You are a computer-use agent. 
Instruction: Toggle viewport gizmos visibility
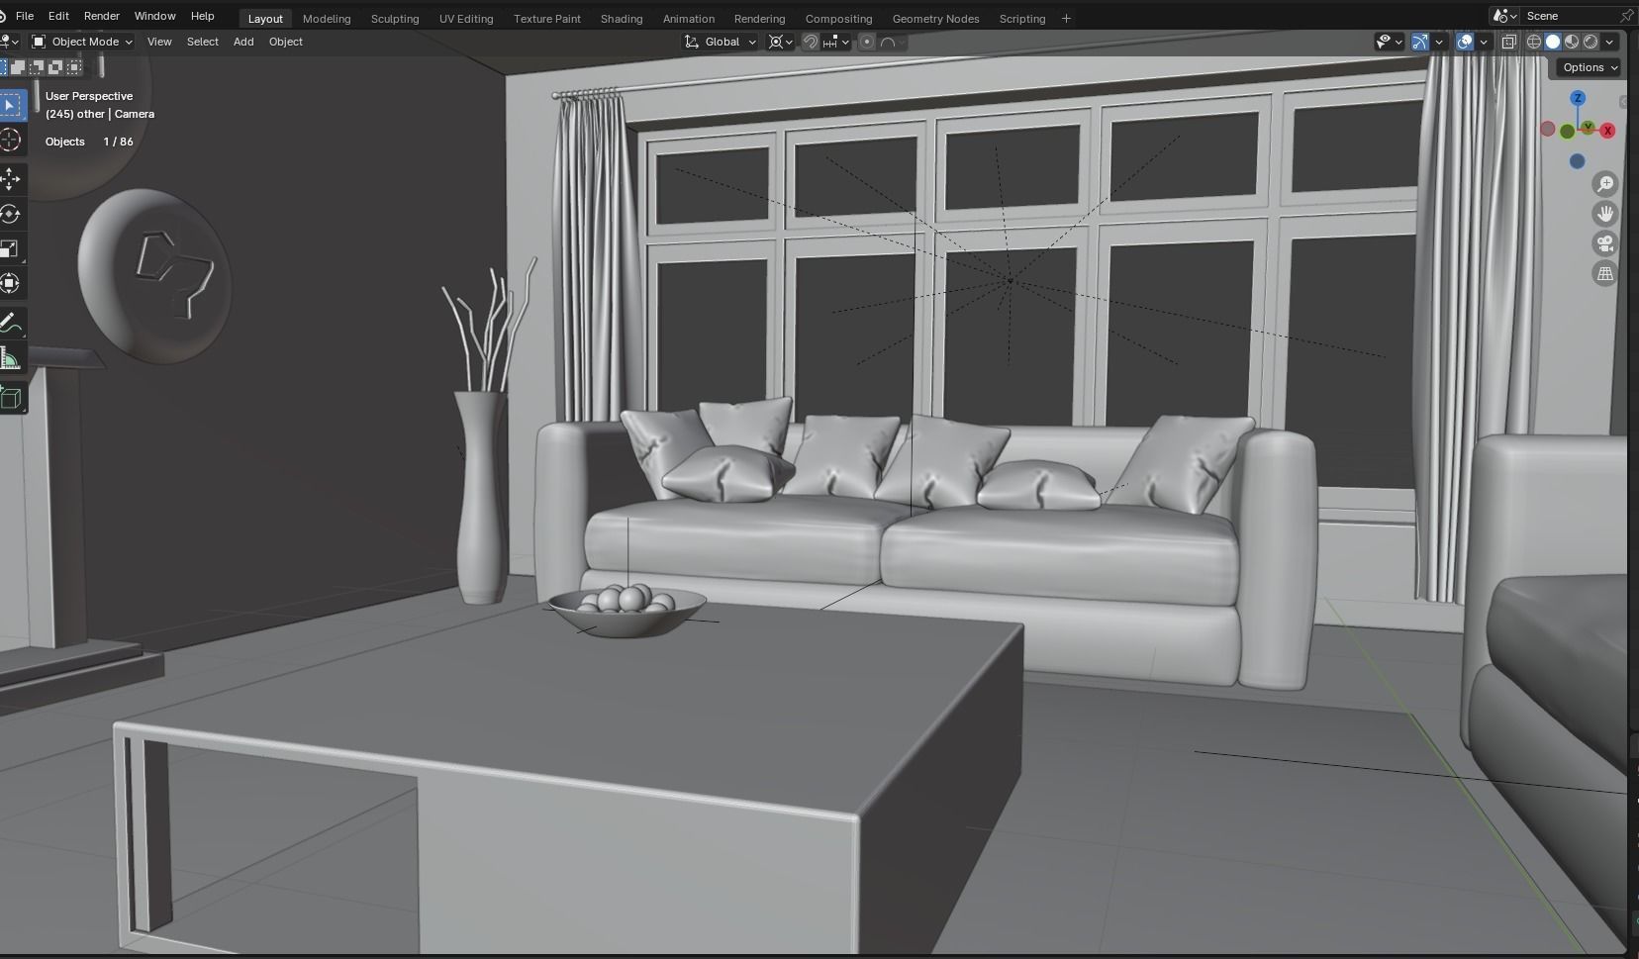1420,42
